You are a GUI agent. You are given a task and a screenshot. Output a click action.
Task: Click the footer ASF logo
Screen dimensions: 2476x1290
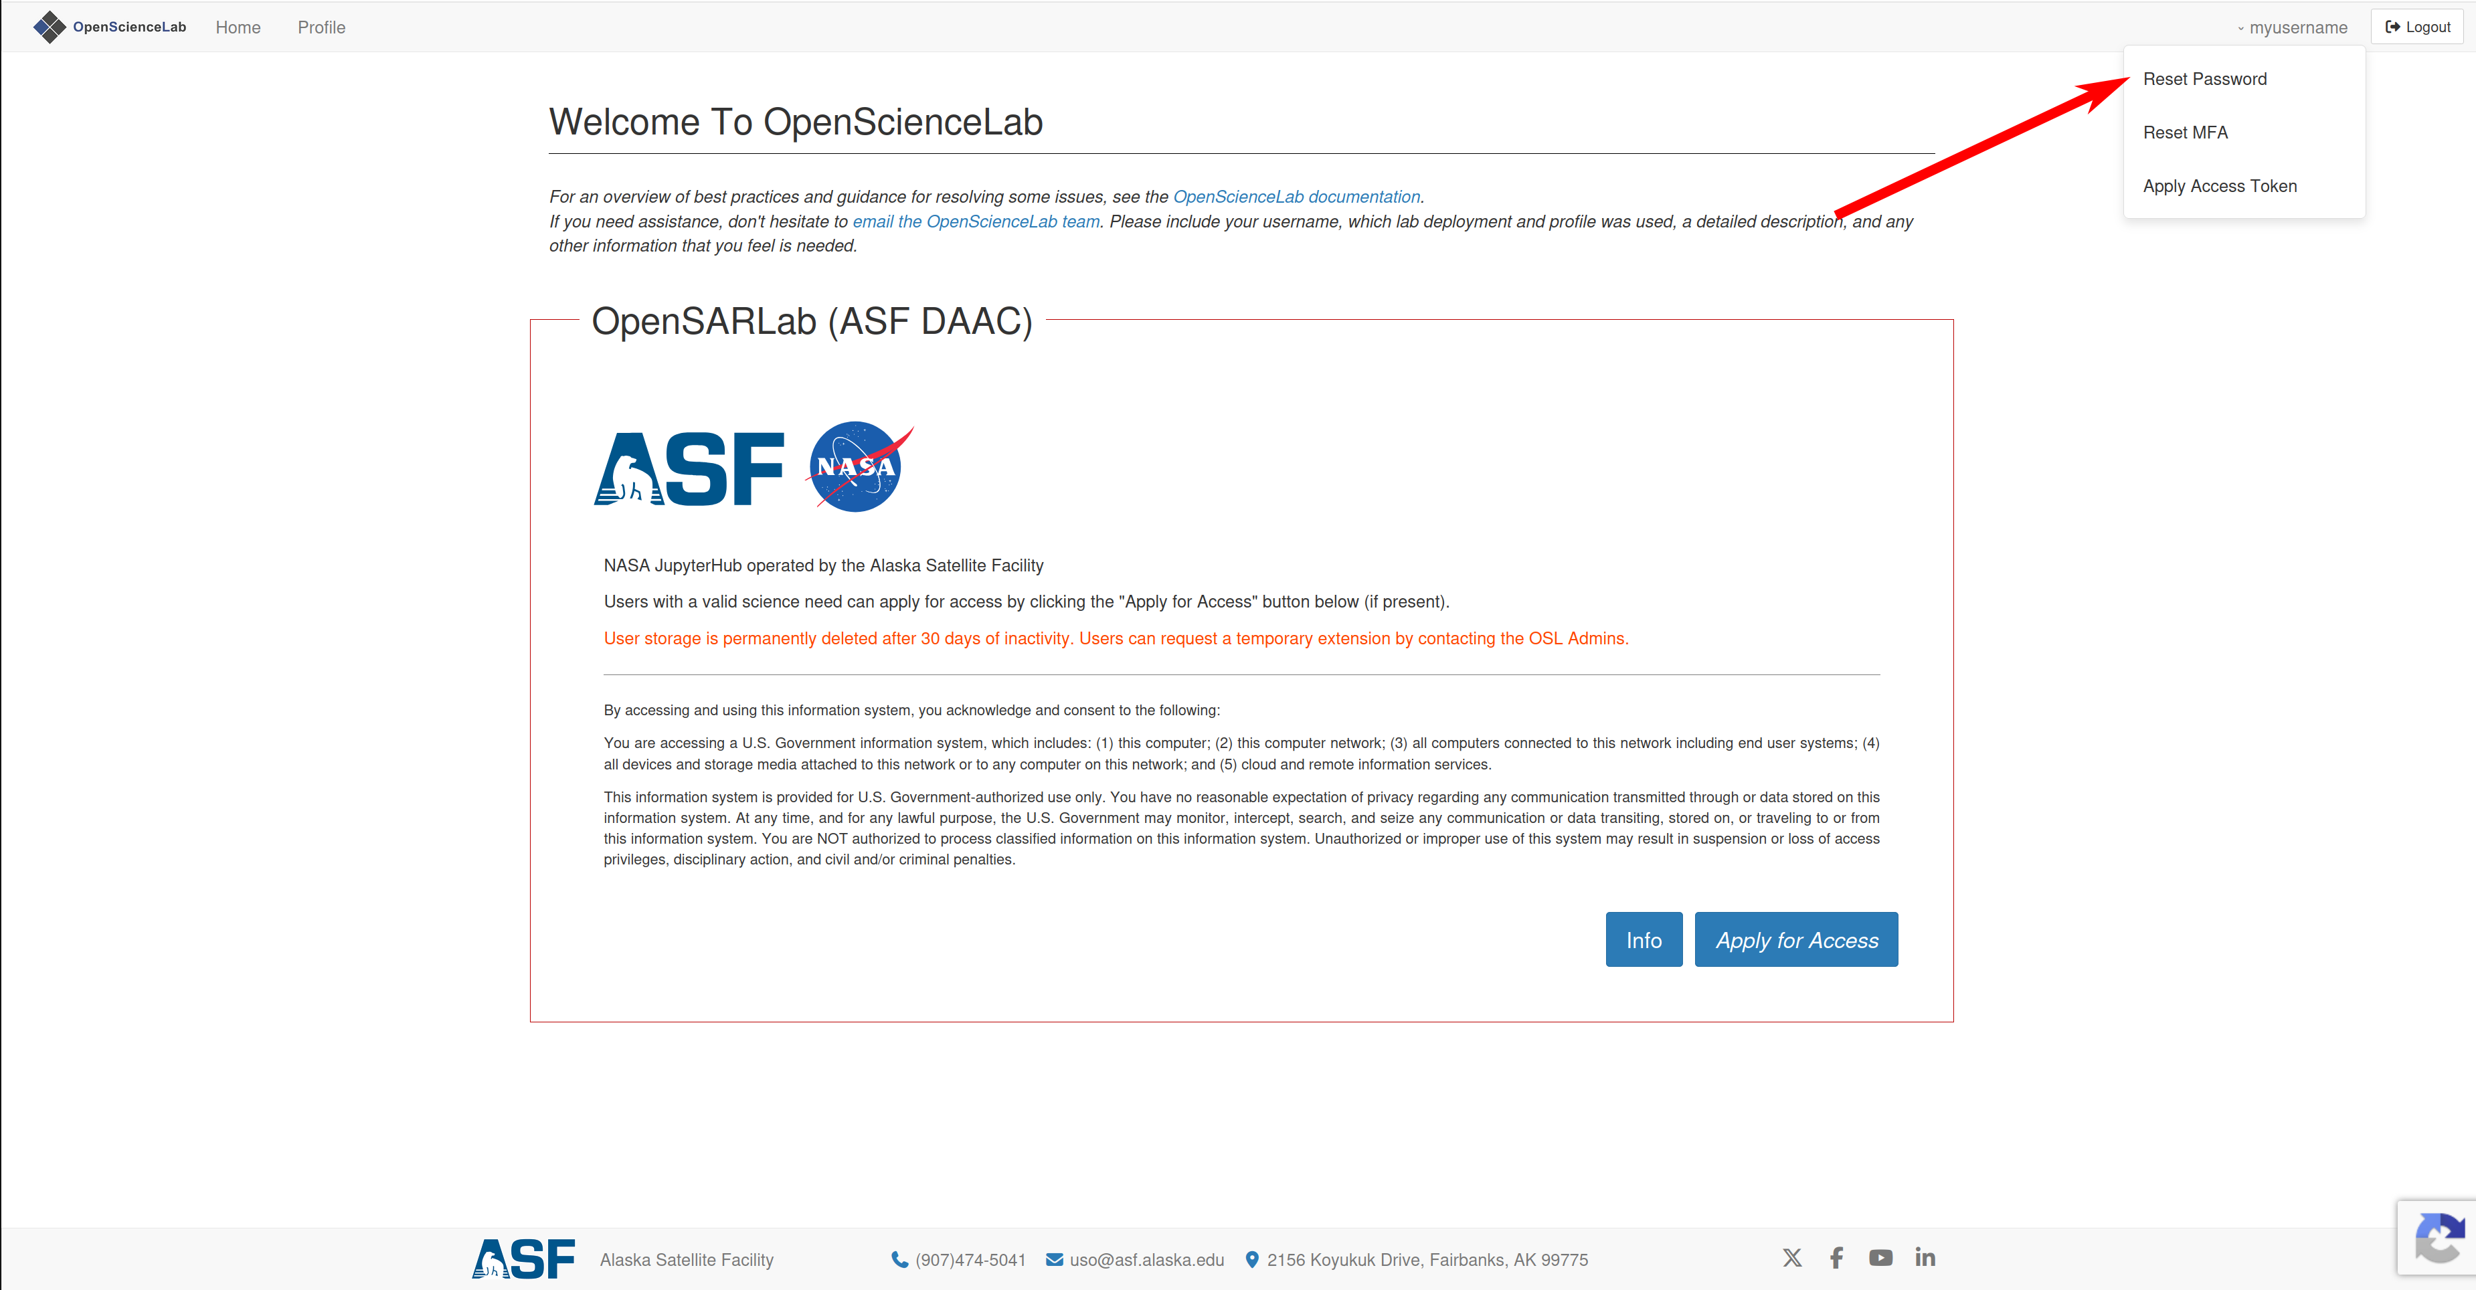(x=523, y=1259)
